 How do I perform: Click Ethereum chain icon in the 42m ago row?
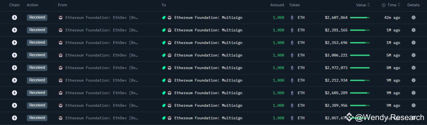[x=14, y=18]
